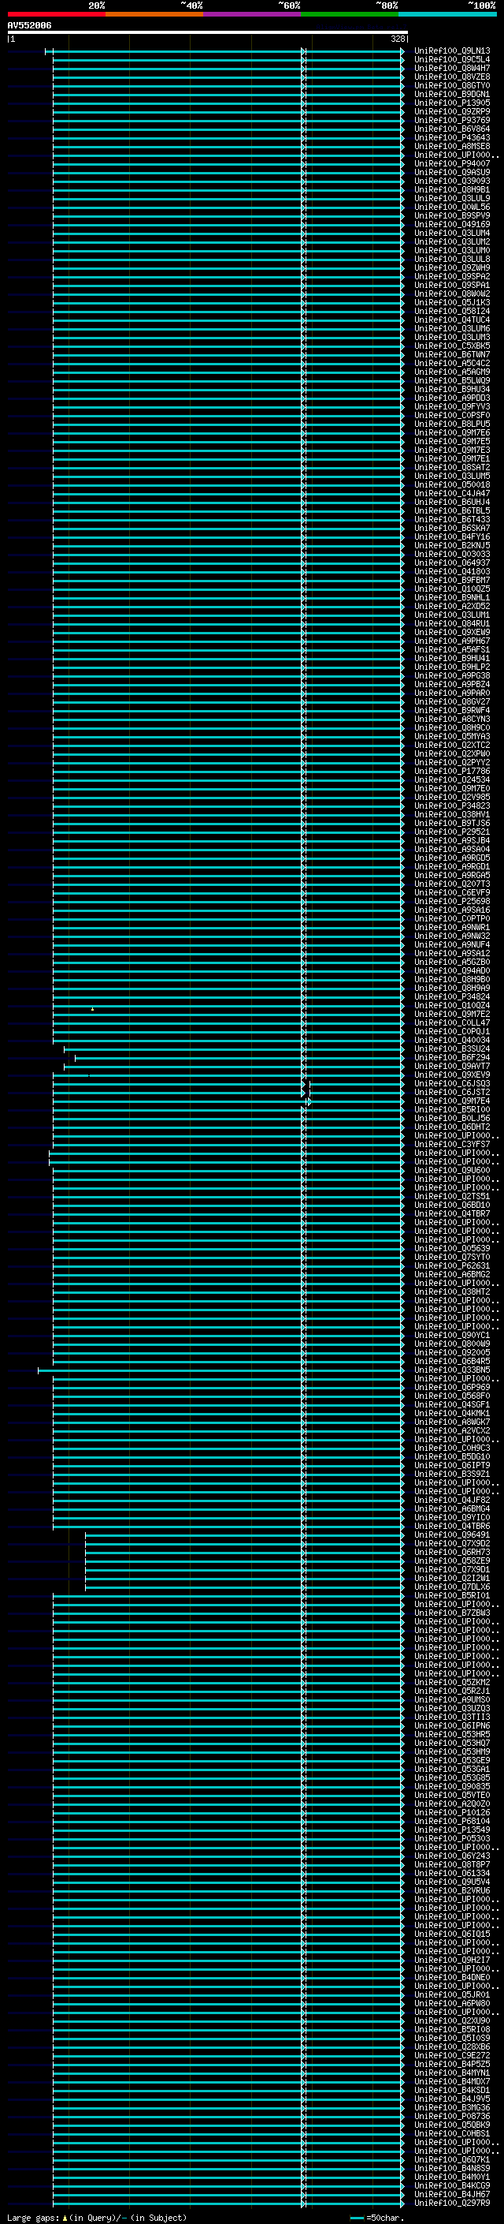
Task: Select hit UniRef100_B9SPV9
Action: click(x=452, y=216)
